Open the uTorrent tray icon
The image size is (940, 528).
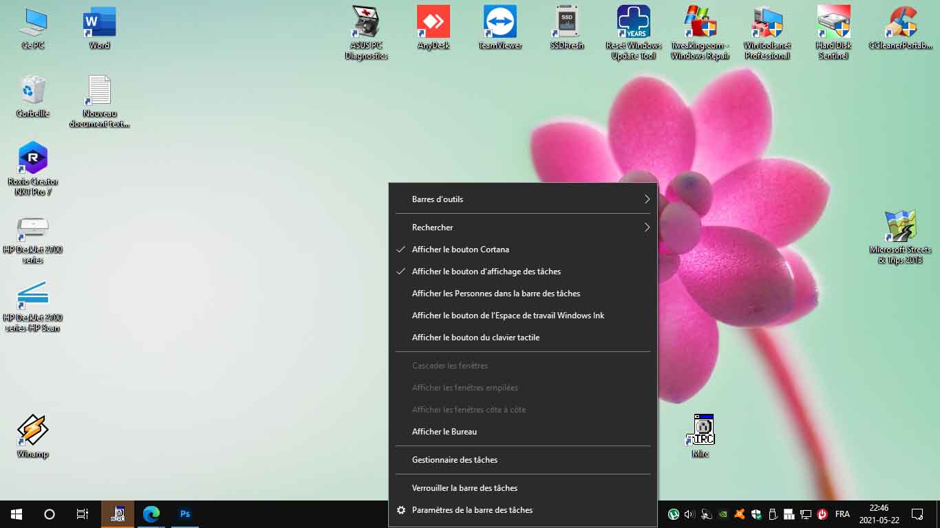pos(674,514)
